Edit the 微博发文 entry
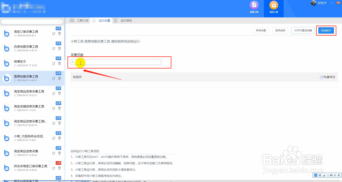 pos(53,63)
